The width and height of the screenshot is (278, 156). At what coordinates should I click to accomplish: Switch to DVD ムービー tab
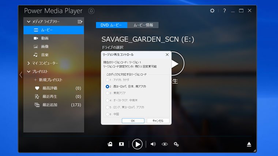[112, 25]
